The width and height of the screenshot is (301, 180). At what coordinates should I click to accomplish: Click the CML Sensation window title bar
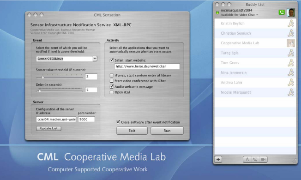tap(107, 15)
